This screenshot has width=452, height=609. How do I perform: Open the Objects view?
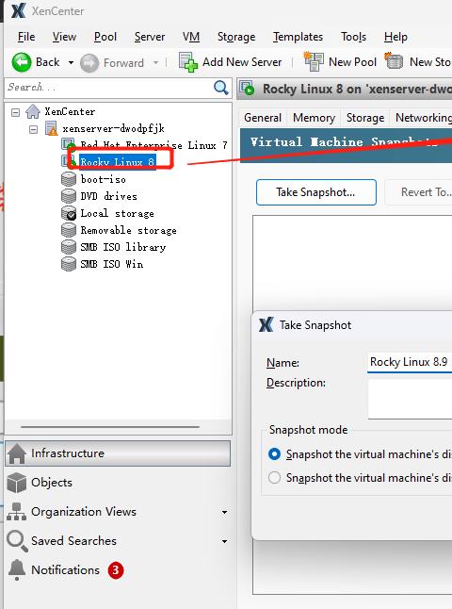click(x=118, y=483)
